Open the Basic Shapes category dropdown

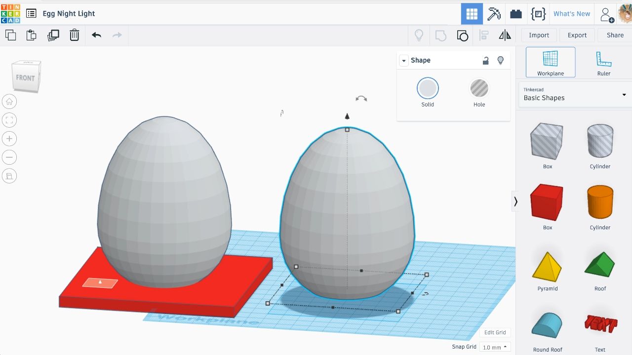click(x=575, y=94)
